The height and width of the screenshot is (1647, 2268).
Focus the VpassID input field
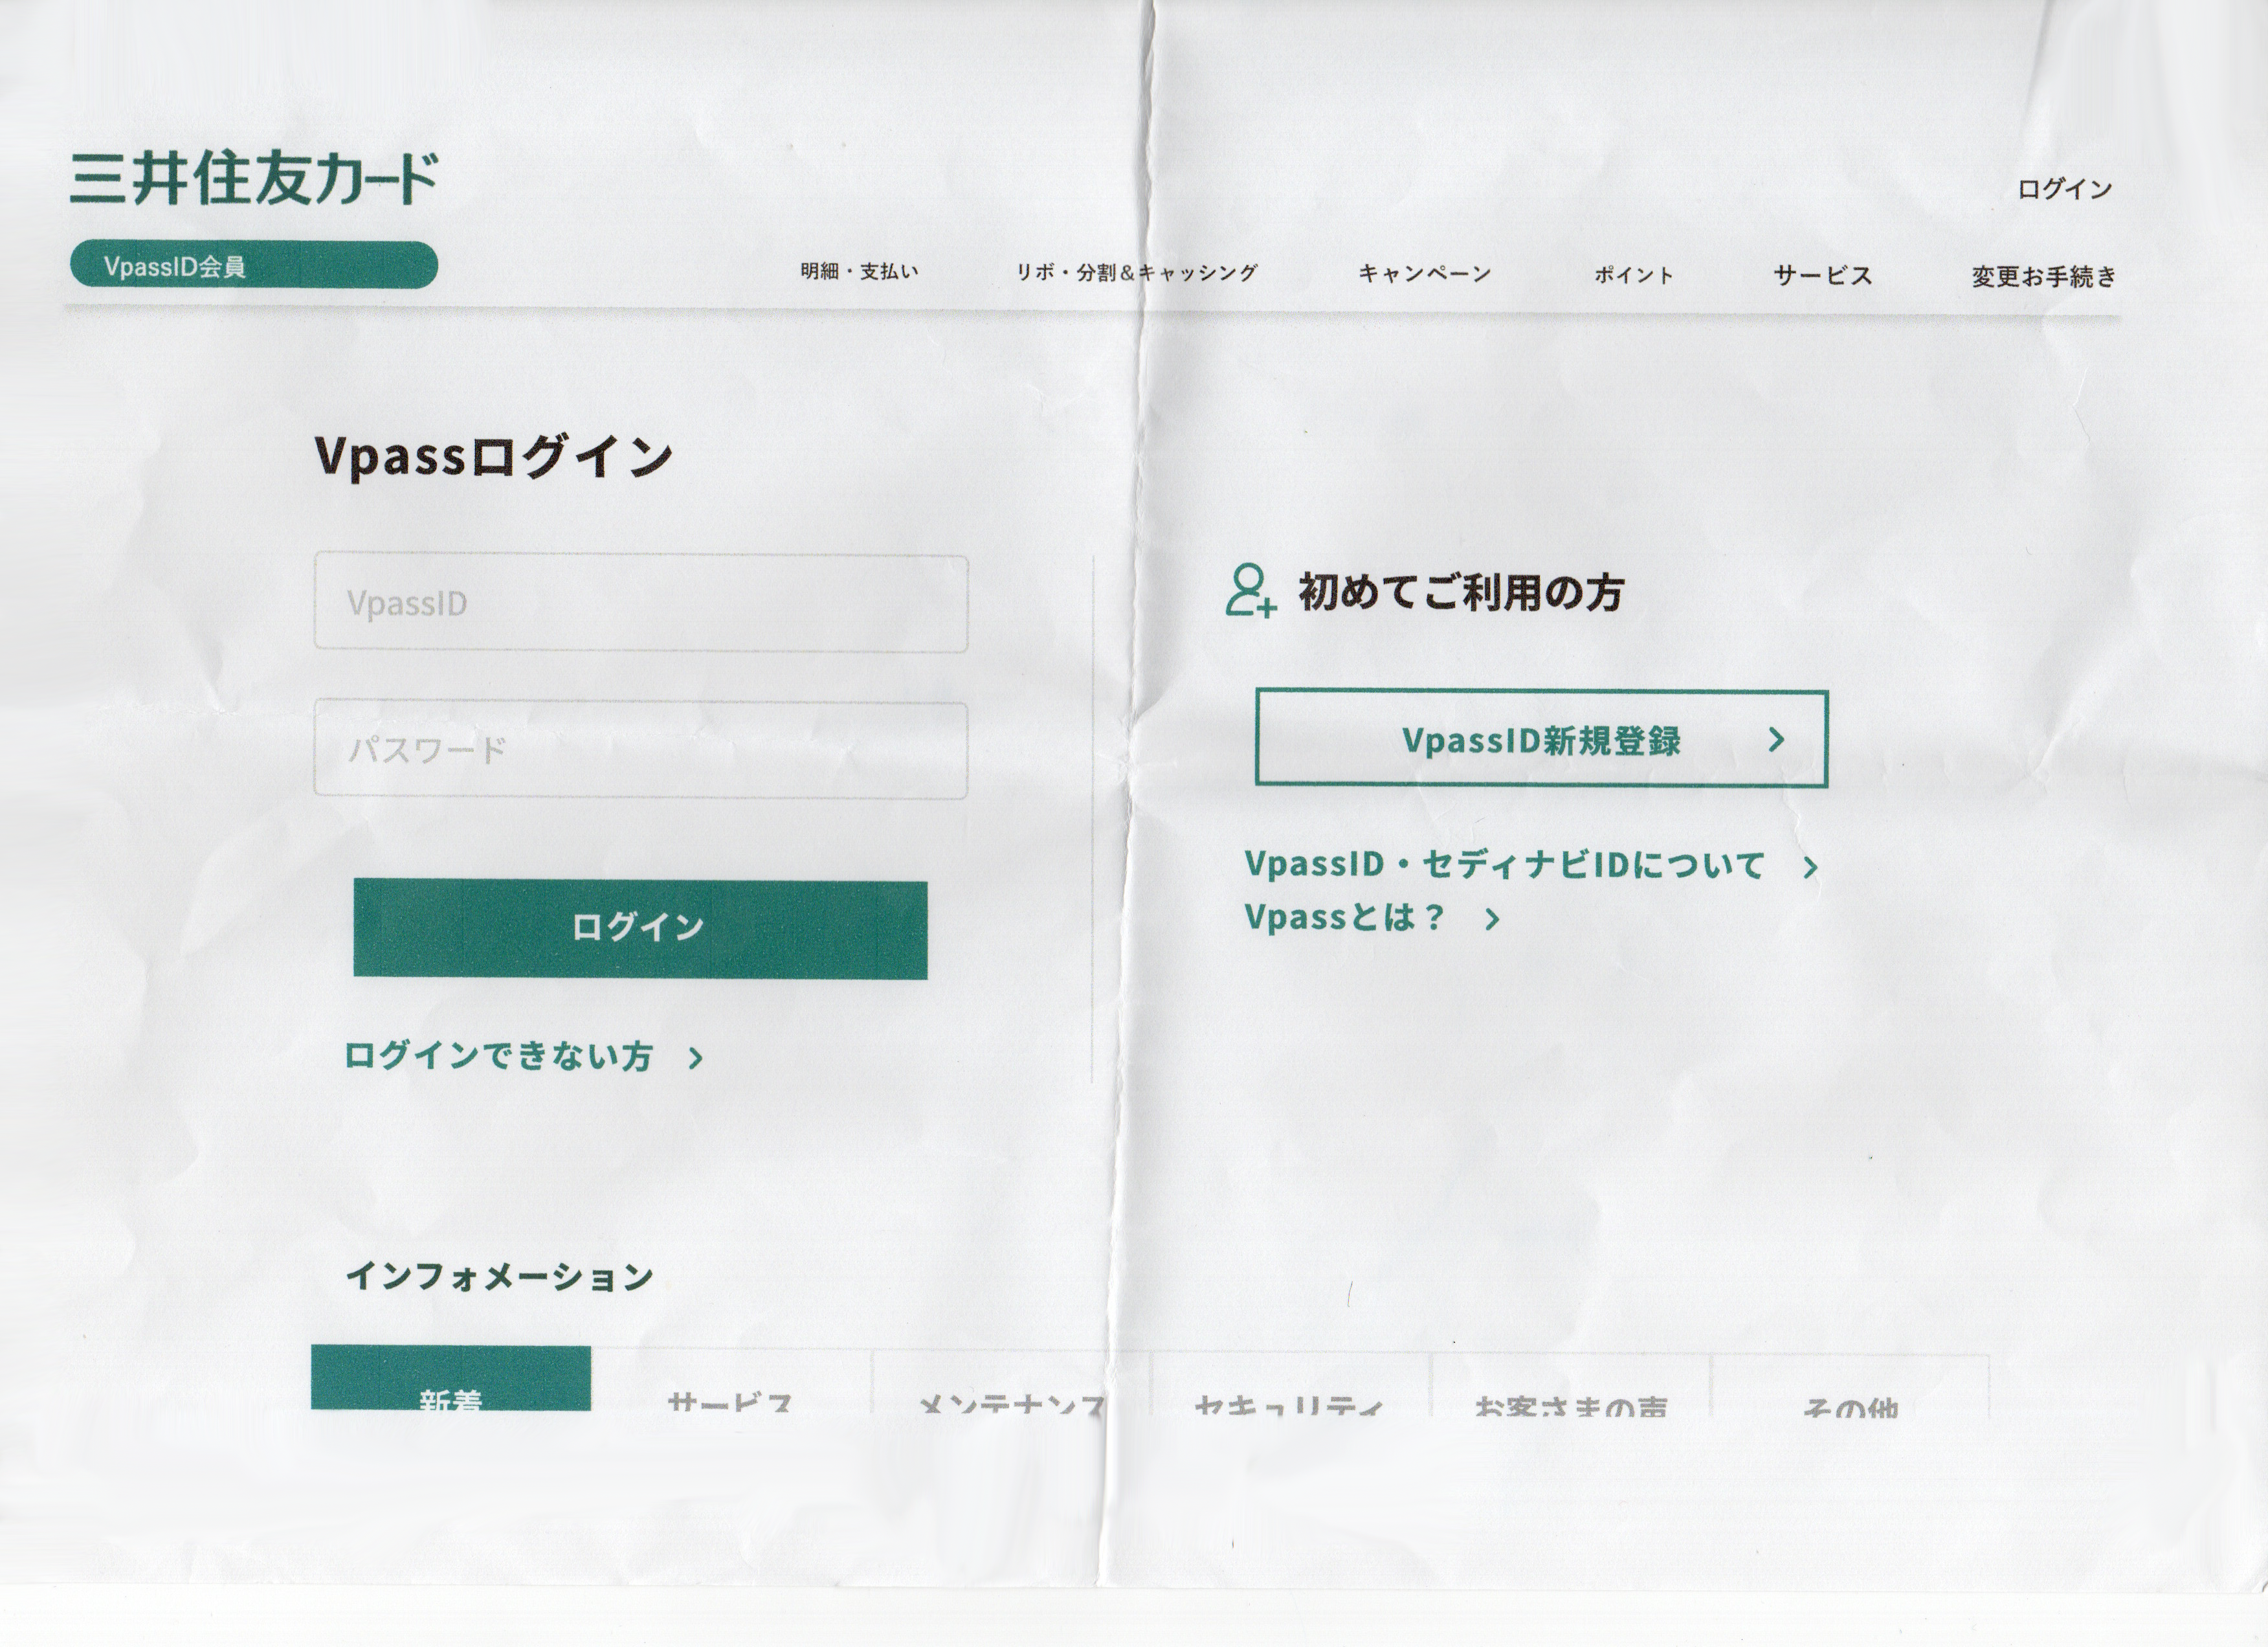click(641, 603)
